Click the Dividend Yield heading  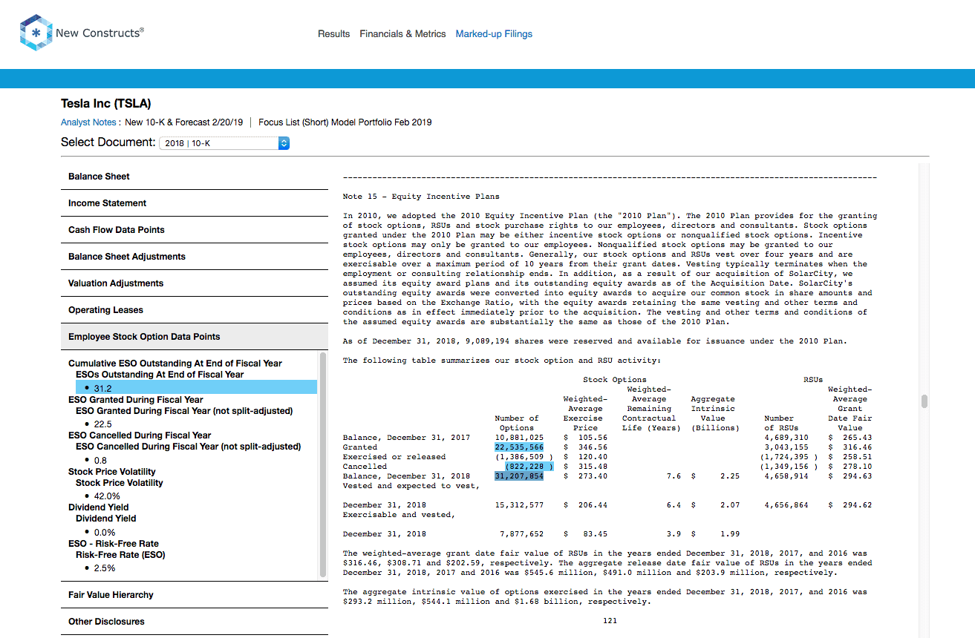[x=99, y=507]
